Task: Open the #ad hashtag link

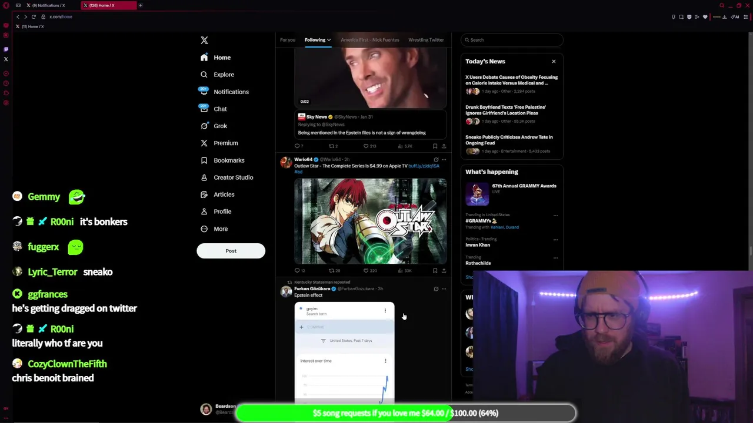Action: coord(298,172)
